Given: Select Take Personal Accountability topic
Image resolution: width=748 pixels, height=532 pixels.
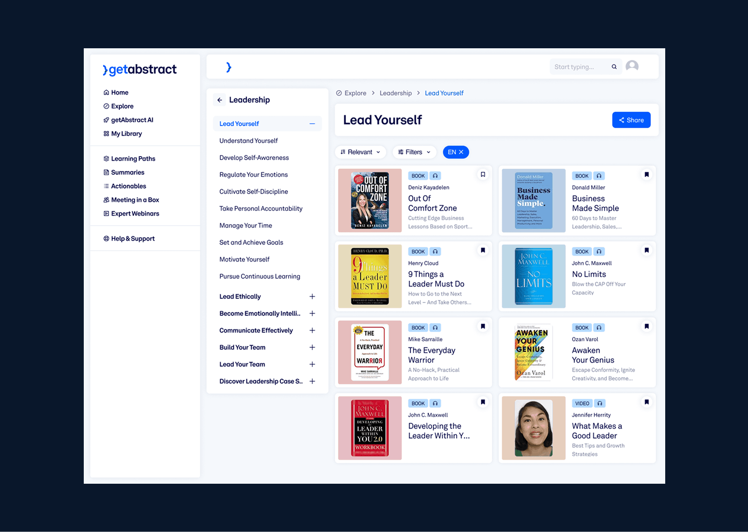Looking at the screenshot, I should coord(261,209).
